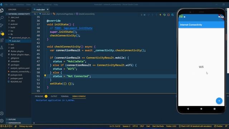
Task: Tap the Android home button in emulator
Action: pyautogui.click(x=201, y=109)
